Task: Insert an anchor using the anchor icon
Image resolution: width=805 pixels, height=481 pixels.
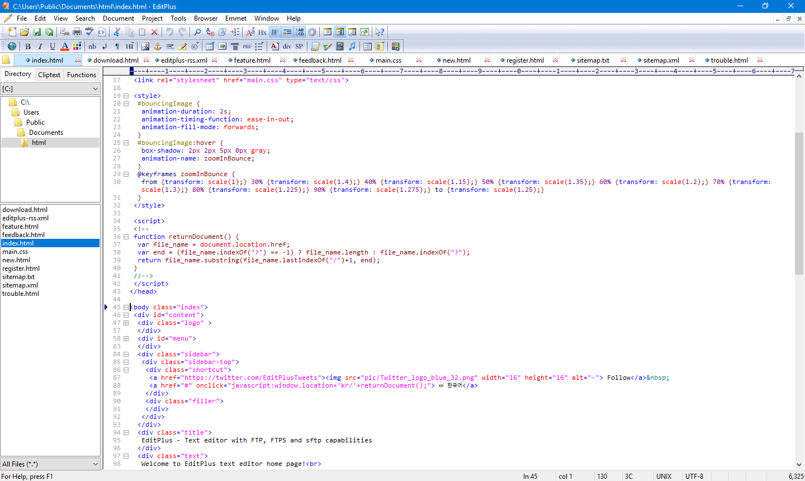Action: pyautogui.click(x=158, y=46)
